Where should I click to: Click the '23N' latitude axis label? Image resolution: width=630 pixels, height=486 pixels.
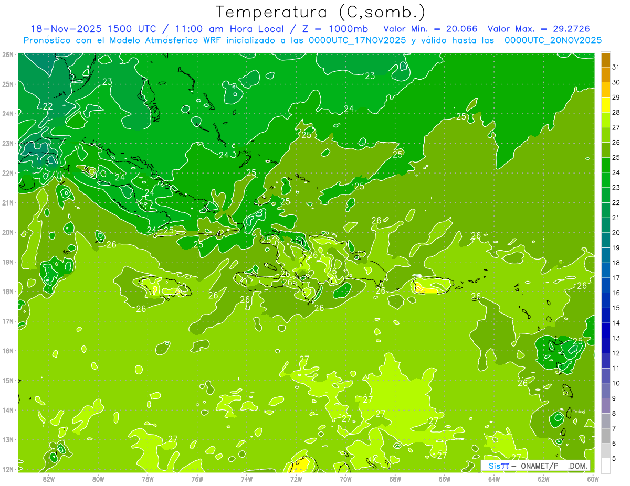click(7, 143)
